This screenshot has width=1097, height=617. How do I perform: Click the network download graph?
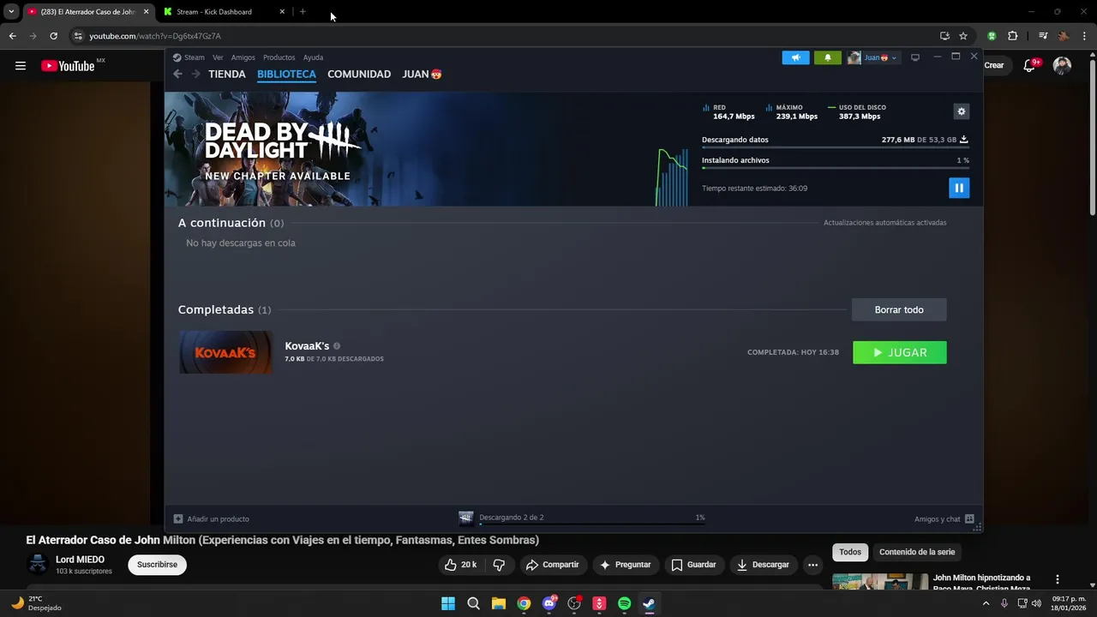(x=672, y=177)
